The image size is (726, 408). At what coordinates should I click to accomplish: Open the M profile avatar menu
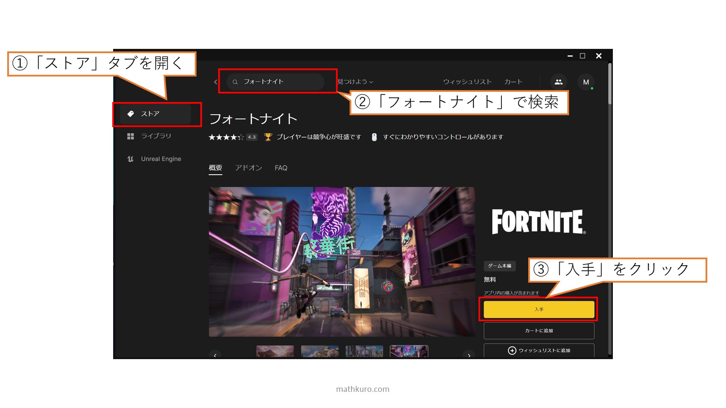[x=586, y=82]
